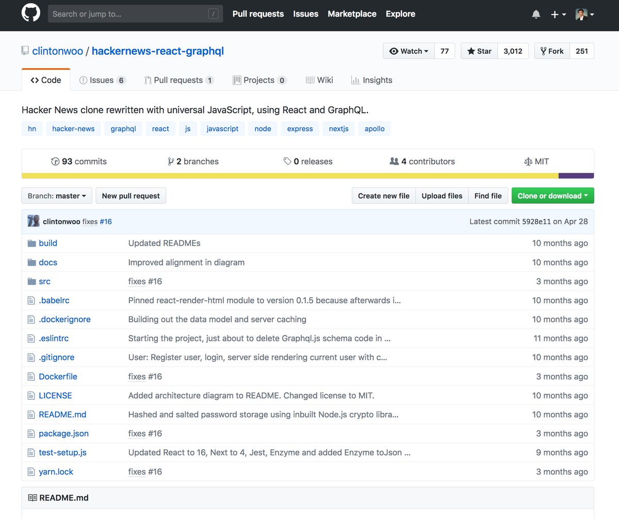Open Marketplace in top navigation

click(x=352, y=14)
